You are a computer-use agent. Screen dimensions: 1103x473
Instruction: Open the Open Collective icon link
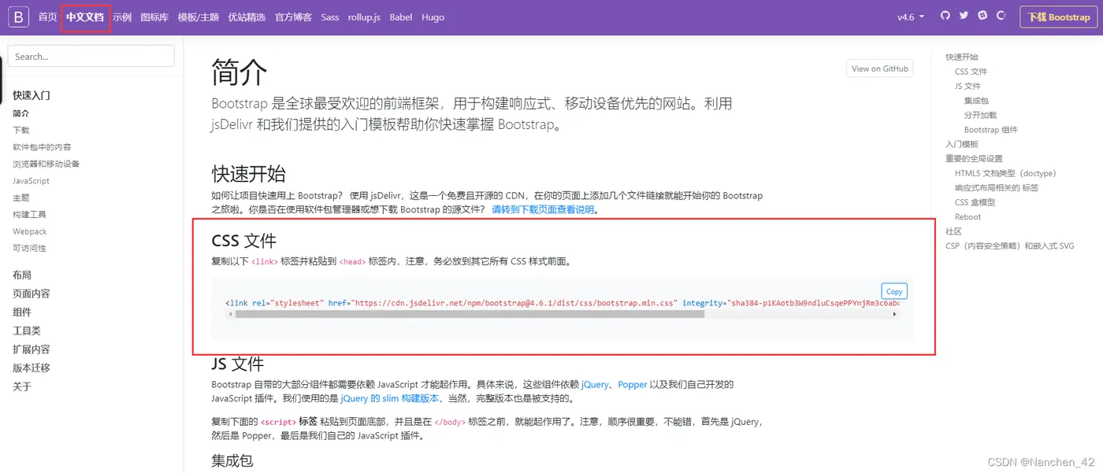click(x=1001, y=16)
